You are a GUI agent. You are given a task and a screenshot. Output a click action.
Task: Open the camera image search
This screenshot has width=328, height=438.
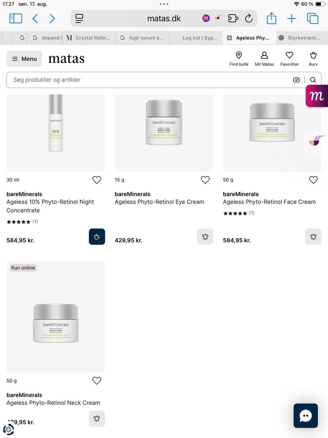click(x=296, y=80)
